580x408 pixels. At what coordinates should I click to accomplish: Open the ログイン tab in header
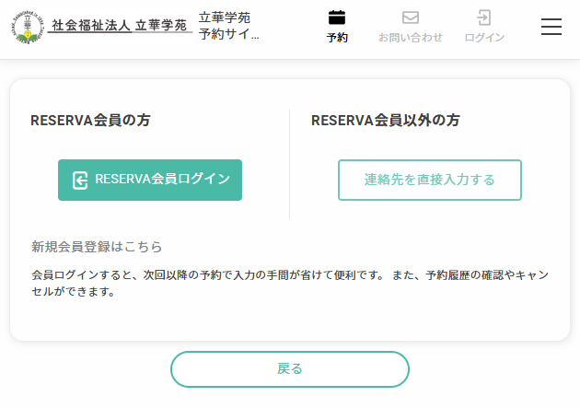(x=484, y=27)
